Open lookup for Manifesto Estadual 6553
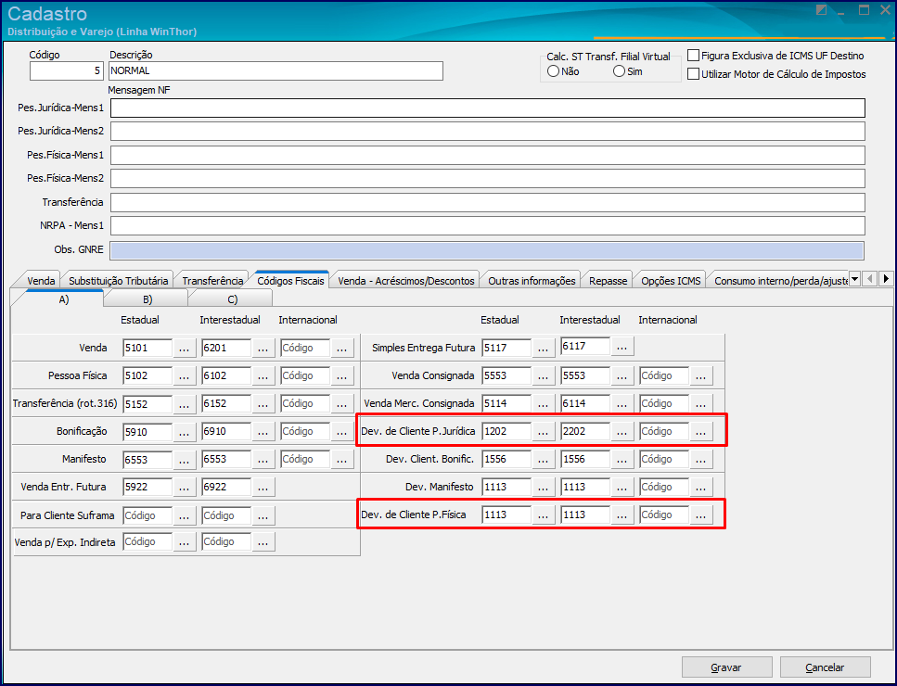897x686 pixels. [184, 460]
